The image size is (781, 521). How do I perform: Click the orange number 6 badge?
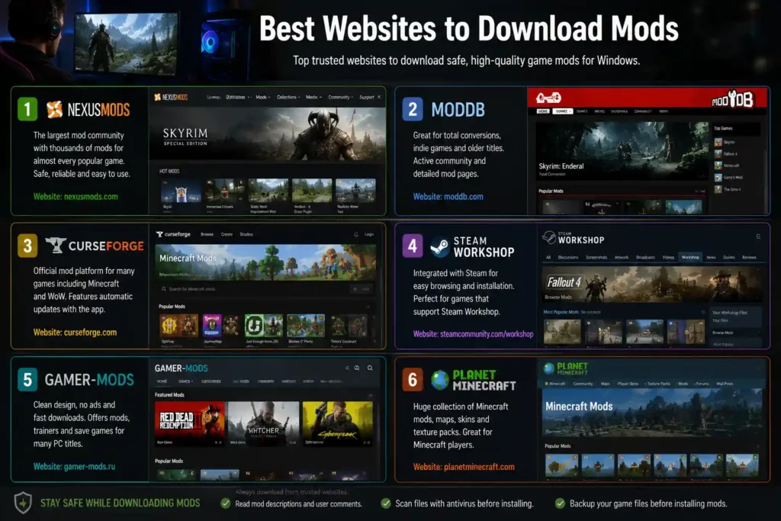[x=413, y=380]
